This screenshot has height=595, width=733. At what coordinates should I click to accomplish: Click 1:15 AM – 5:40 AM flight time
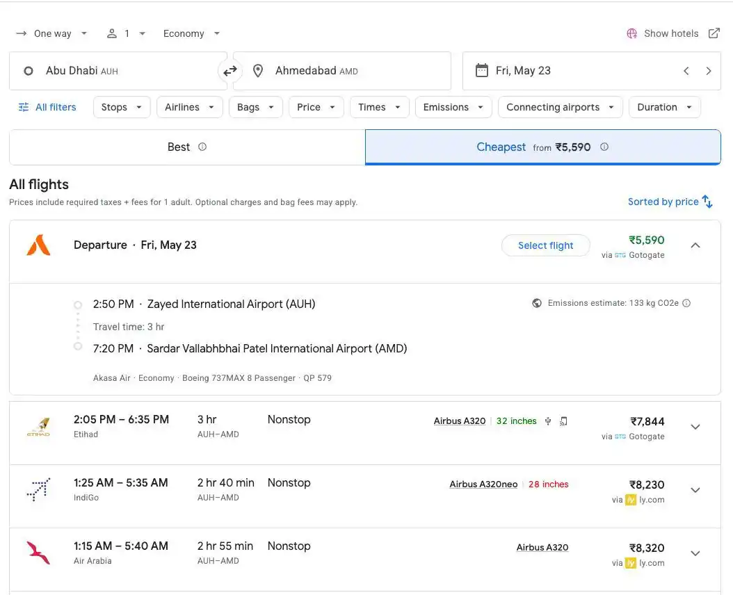[120, 546]
